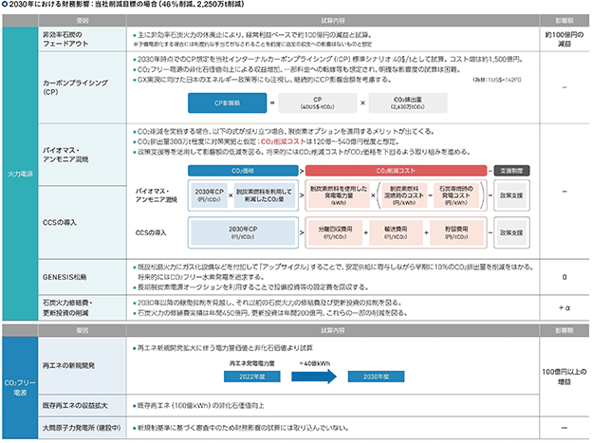Click the 再エネの新規開発 factor cell

83,365
